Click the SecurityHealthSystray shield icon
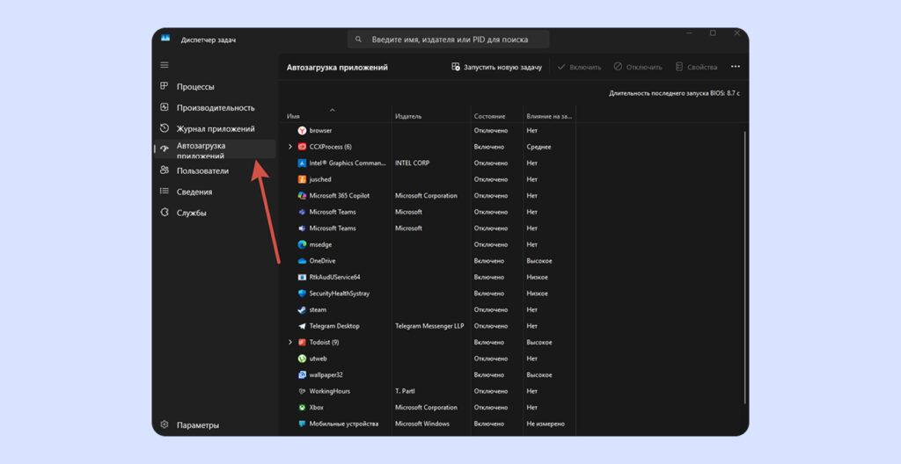Screen dimensions: 901x464 [303, 293]
